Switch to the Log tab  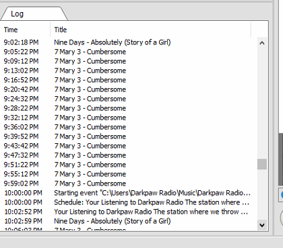[x=34, y=14]
